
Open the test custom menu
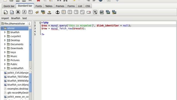click(x=25, y=18)
